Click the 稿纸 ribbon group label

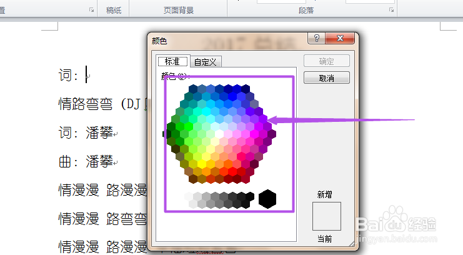pos(114,11)
